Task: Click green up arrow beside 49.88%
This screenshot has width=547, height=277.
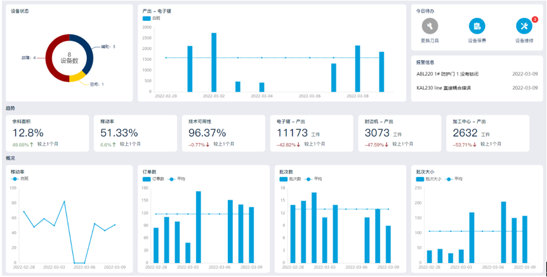Action: 32,145
